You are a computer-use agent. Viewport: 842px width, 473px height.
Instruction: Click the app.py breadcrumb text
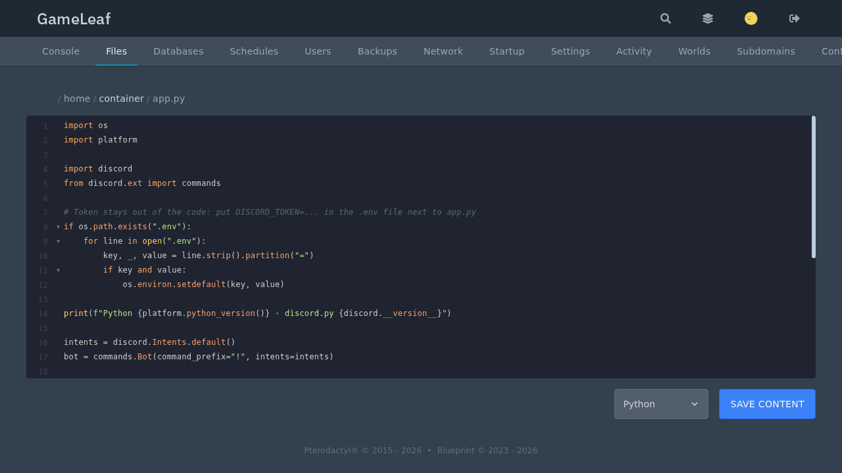point(169,99)
